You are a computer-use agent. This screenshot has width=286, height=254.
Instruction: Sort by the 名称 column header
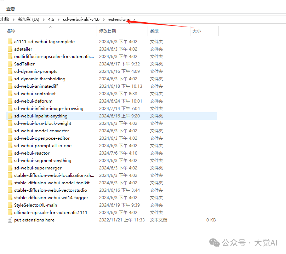(11, 31)
